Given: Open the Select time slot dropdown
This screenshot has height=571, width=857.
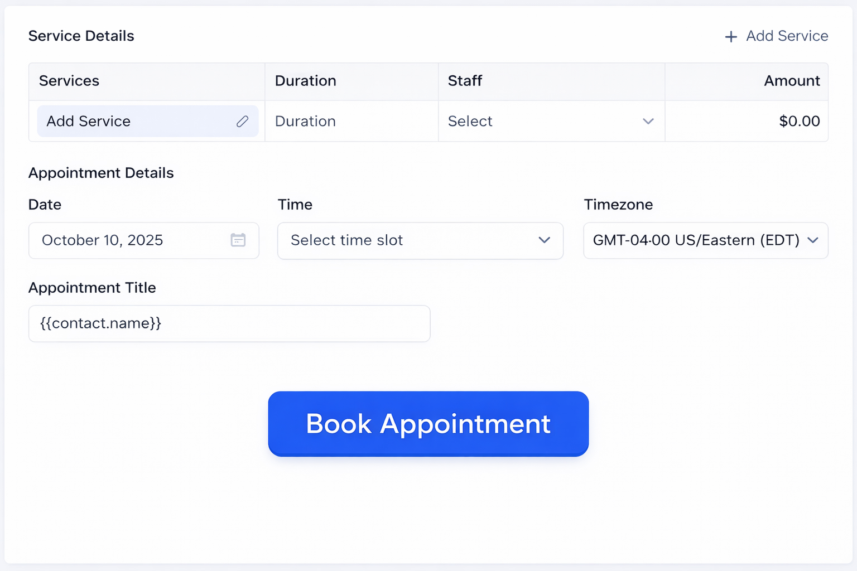Looking at the screenshot, I should click(x=420, y=240).
